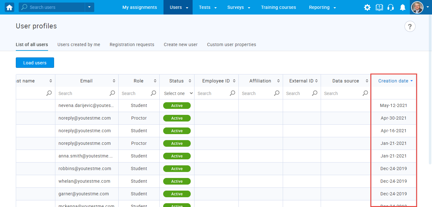Expand the Surveys menu
This screenshot has width=432, height=207.
238,7
